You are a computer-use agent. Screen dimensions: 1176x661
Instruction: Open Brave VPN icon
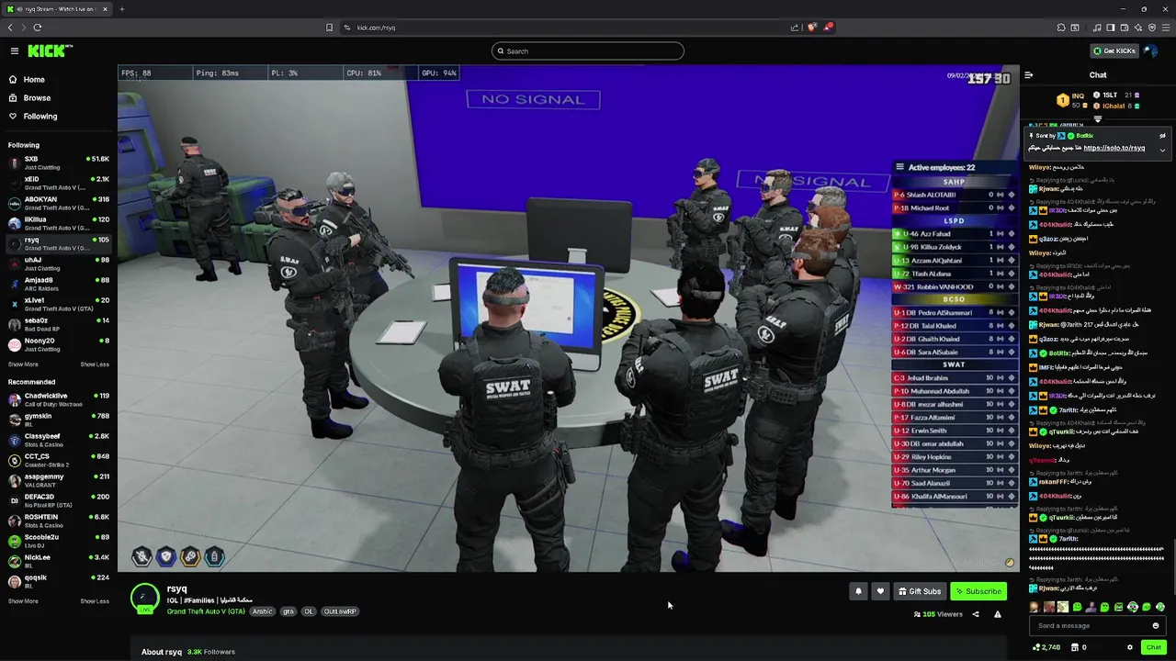(1152, 28)
